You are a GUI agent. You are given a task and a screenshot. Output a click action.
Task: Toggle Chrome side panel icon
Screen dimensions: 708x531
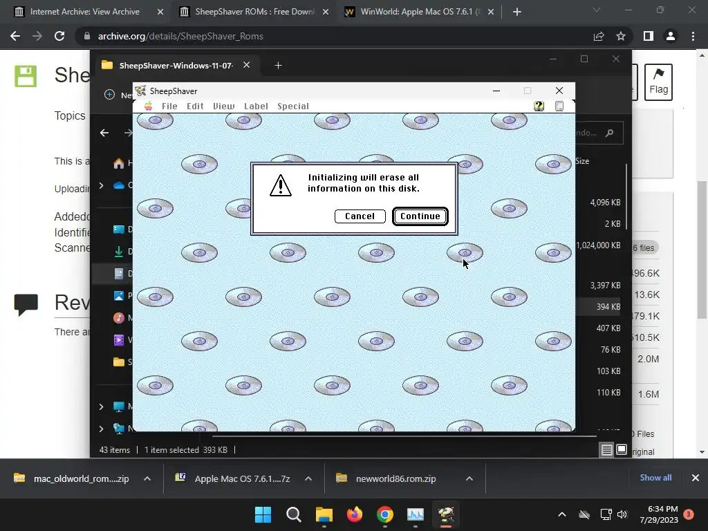tap(649, 36)
